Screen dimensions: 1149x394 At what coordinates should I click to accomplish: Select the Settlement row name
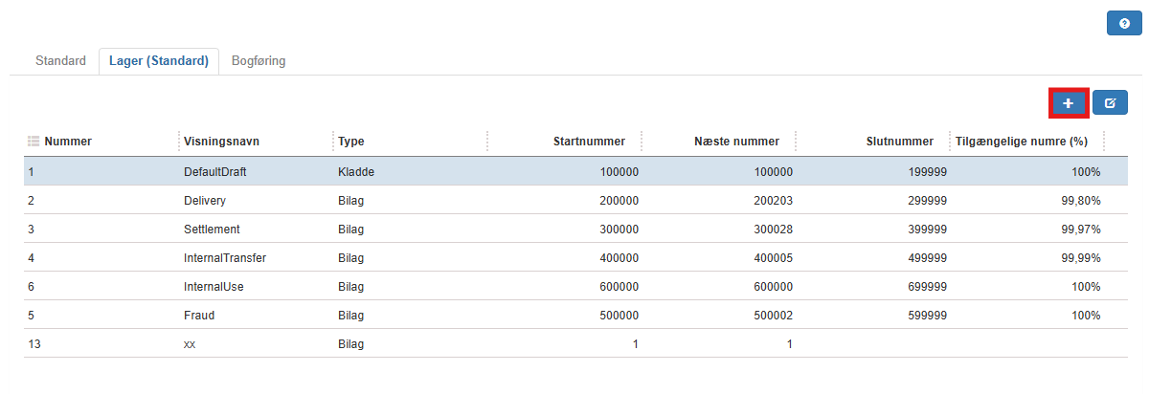coord(212,230)
